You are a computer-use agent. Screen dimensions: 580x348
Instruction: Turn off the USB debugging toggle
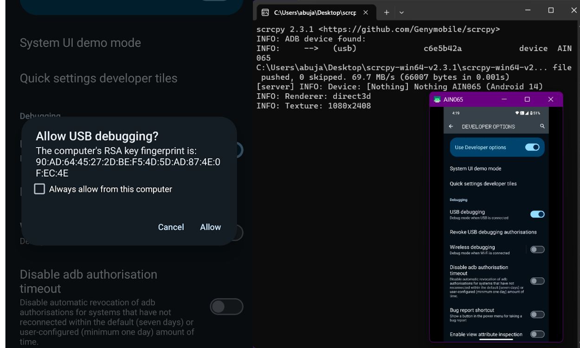click(537, 214)
